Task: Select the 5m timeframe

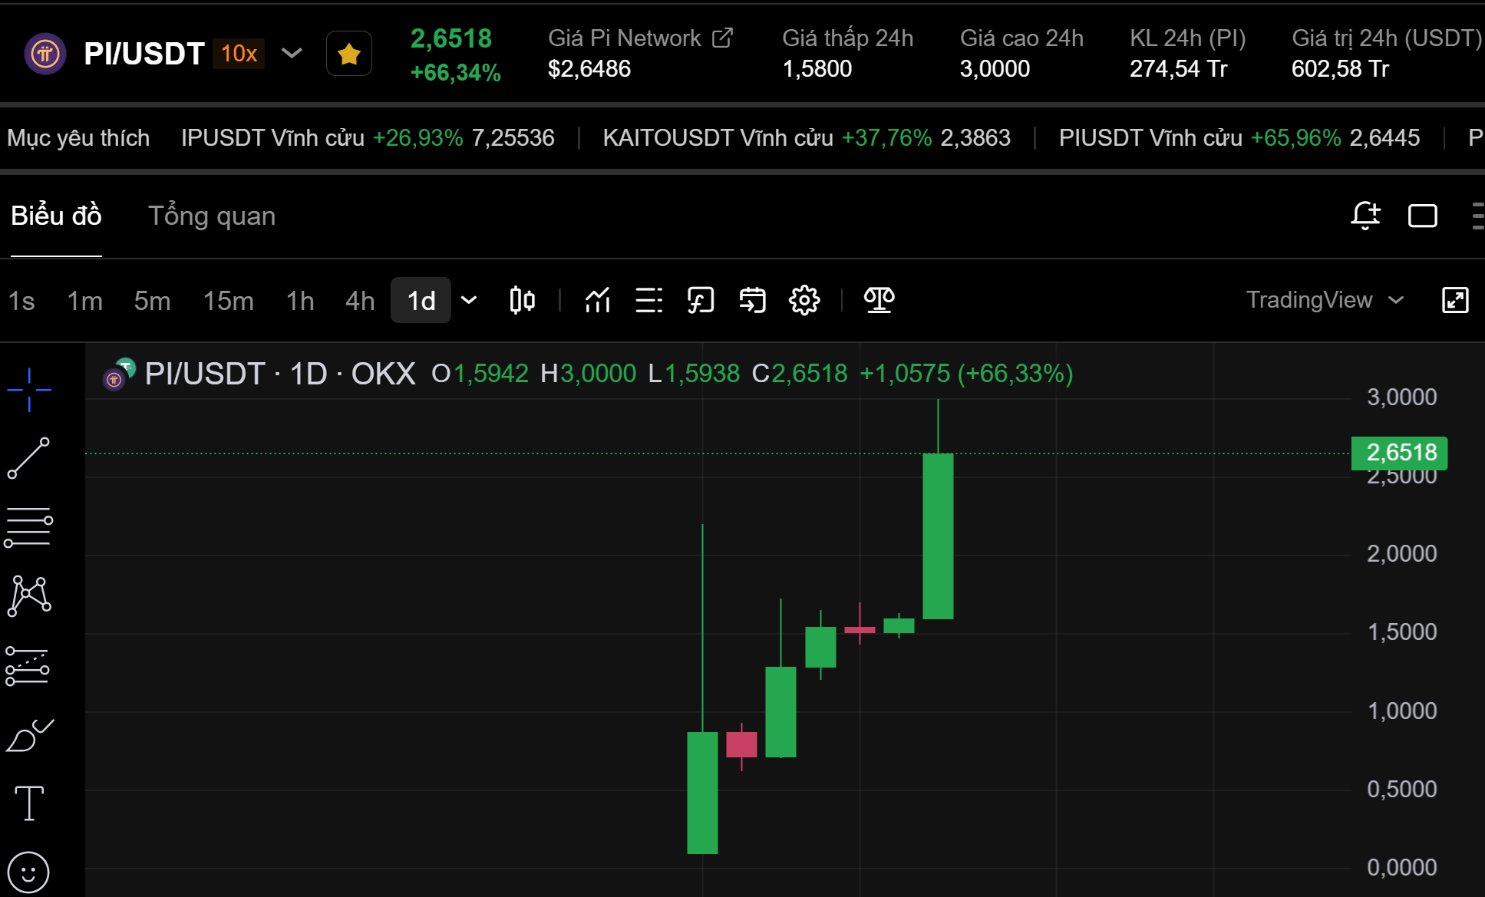Action: [152, 301]
